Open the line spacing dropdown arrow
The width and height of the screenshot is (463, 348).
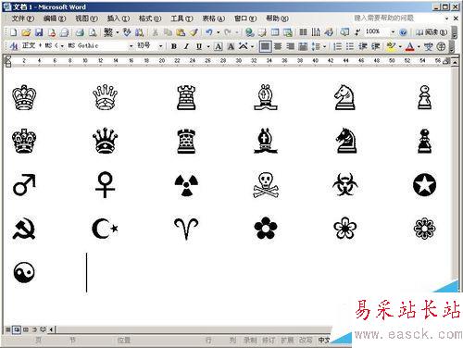pos(324,46)
